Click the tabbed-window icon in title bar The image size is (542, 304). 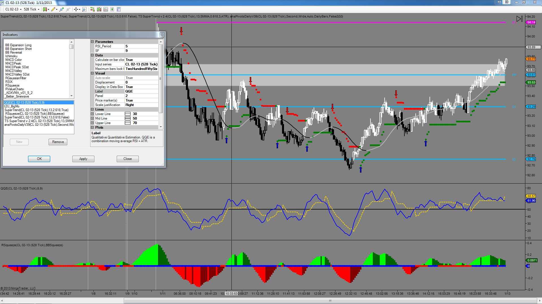click(x=507, y=2)
